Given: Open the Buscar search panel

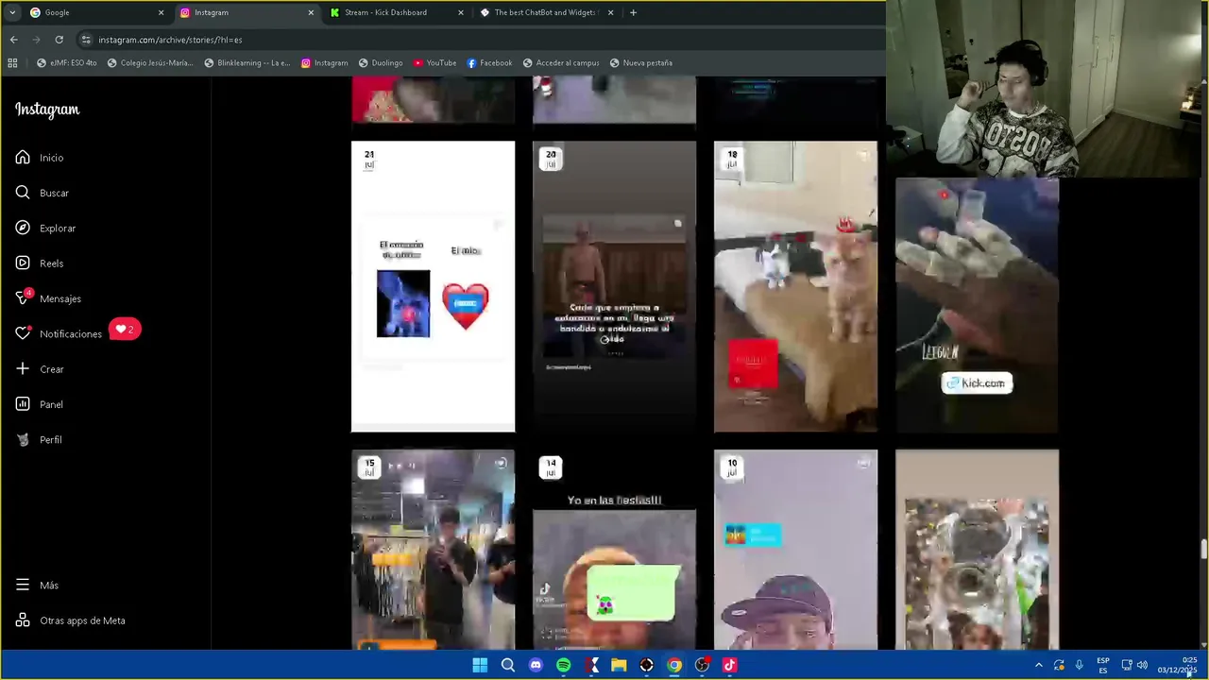Looking at the screenshot, I should pyautogui.click(x=43, y=193).
